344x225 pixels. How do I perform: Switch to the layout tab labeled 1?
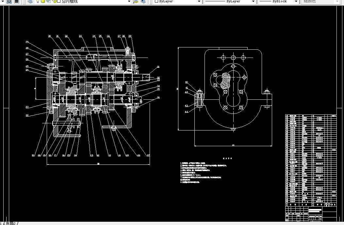[1, 223]
